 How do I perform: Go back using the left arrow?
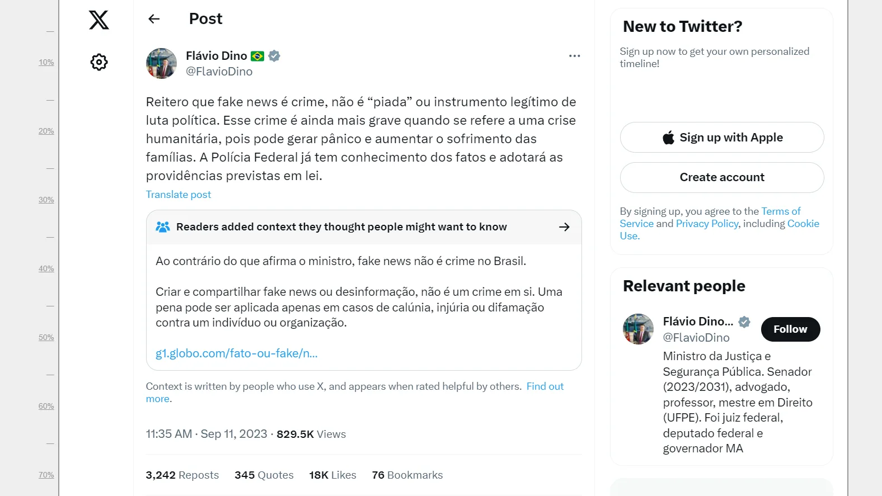pyautogui.click(x=154, y=19)
